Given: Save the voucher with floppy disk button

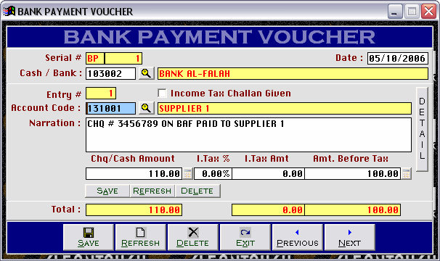Looking at the screenshot, I should click(89, 237).
